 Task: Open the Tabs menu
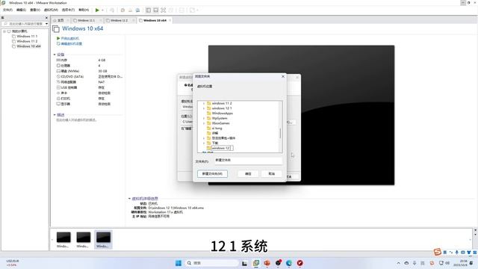68,10
